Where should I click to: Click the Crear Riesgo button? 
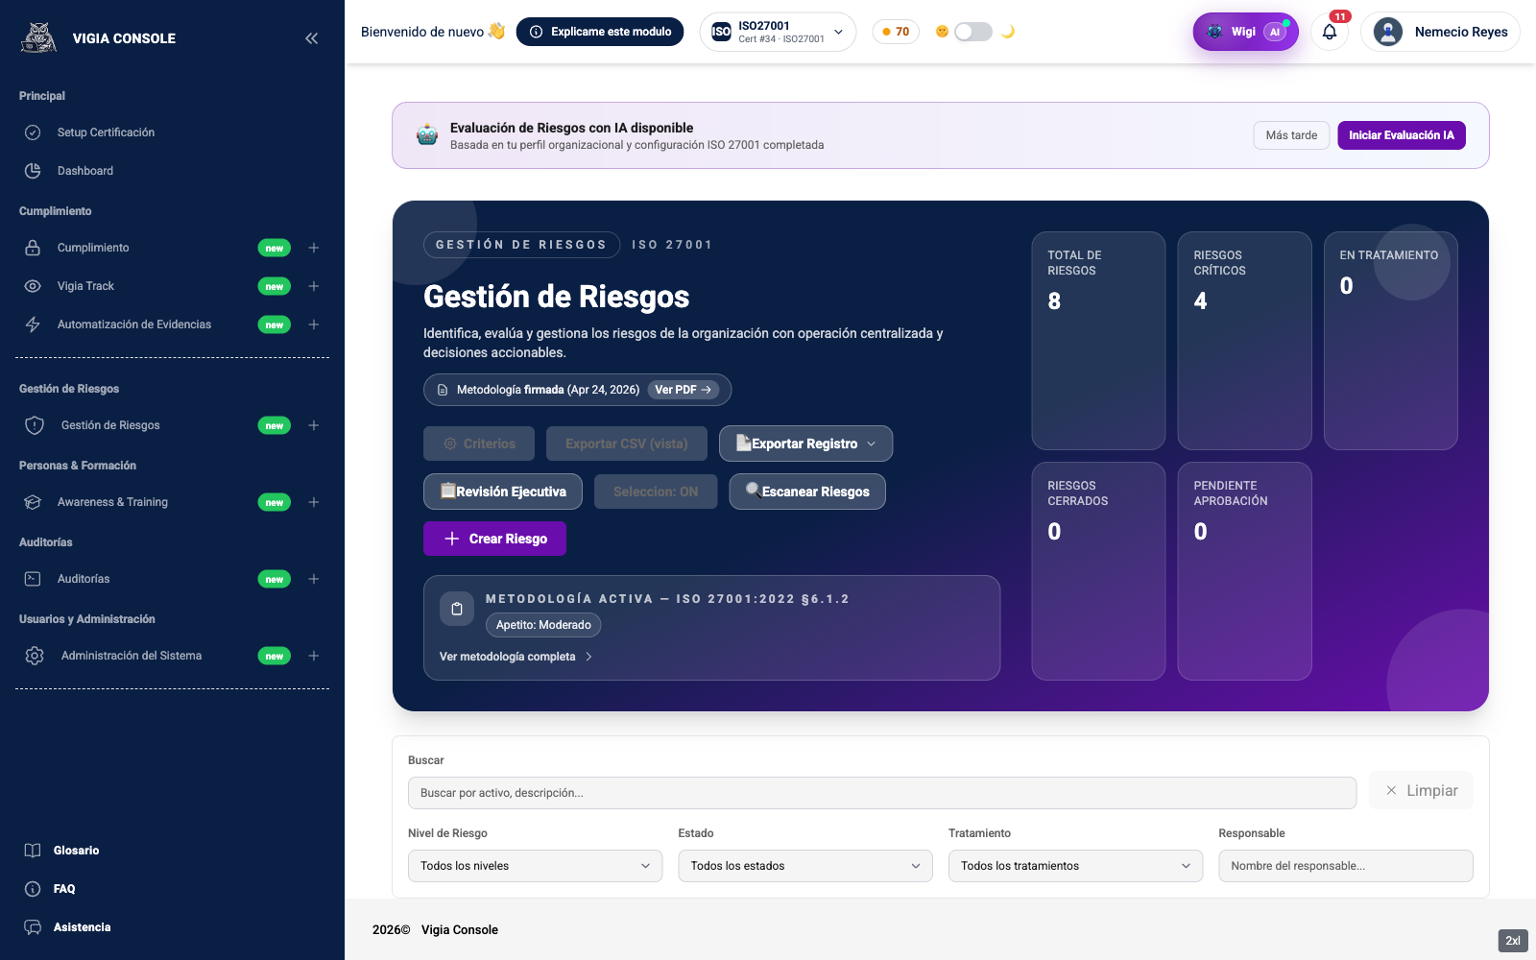(x=494, y=539)
